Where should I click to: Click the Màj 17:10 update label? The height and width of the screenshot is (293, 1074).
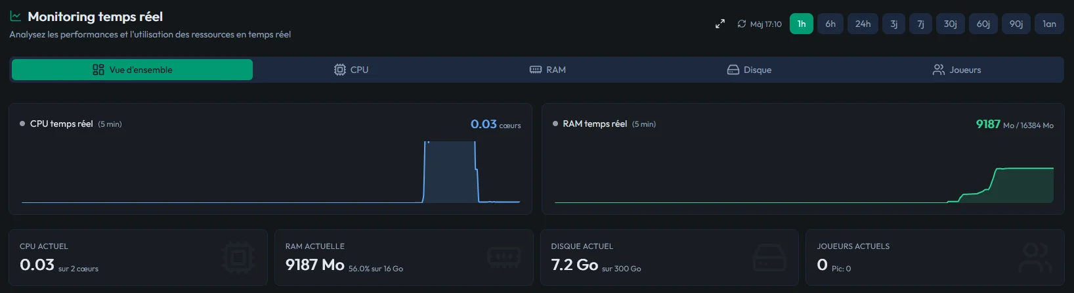765,24
